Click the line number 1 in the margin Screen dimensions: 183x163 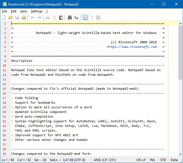(x=5, y=24)
